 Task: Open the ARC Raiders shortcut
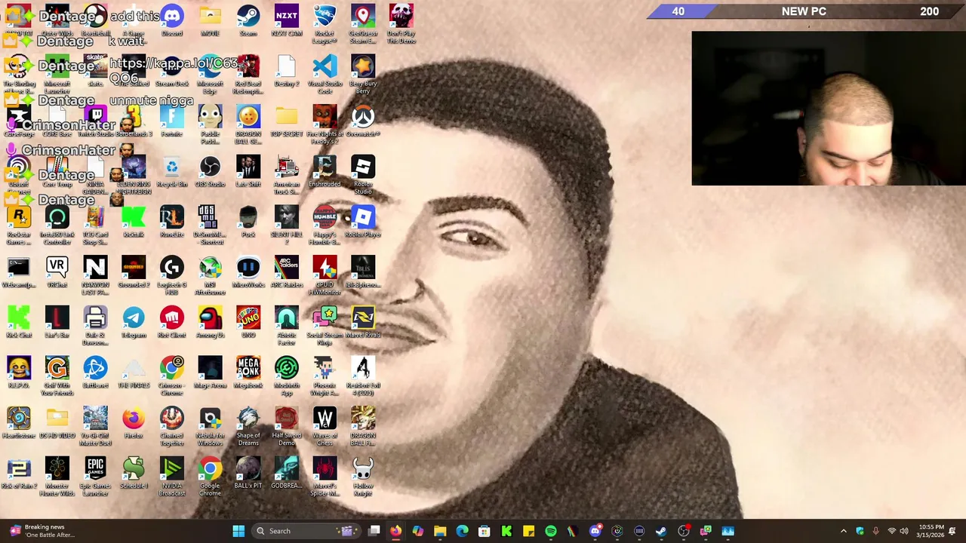286,271
